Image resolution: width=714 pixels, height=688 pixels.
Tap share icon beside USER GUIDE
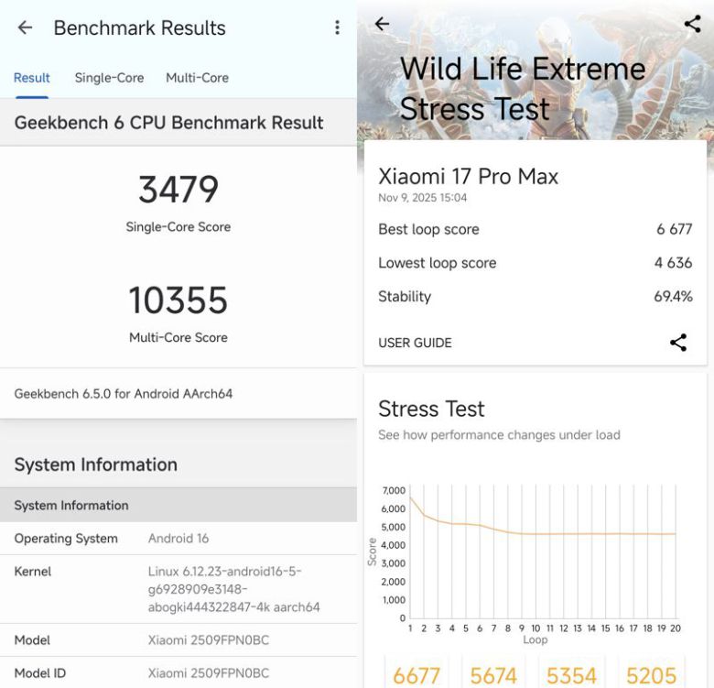677,343
